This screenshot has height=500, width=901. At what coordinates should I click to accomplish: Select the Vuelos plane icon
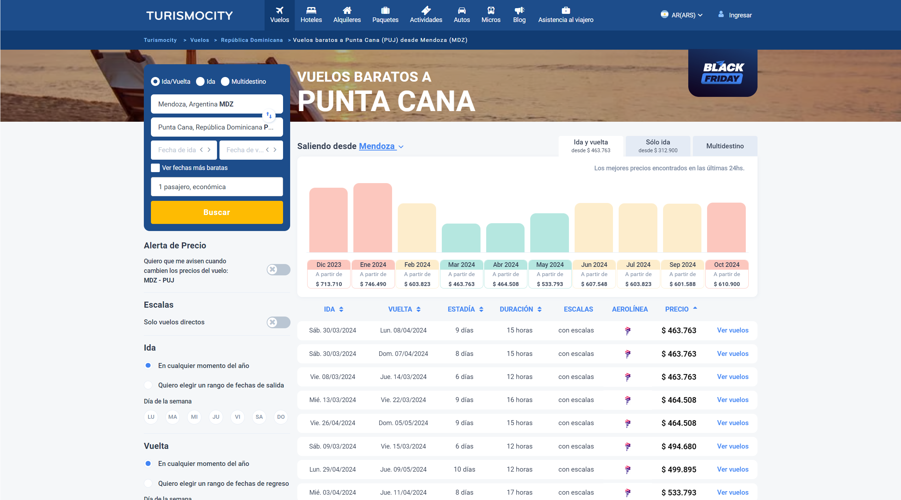pyautogui.click(x=279, y=10)
